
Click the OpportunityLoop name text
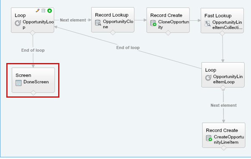point(38,25)
